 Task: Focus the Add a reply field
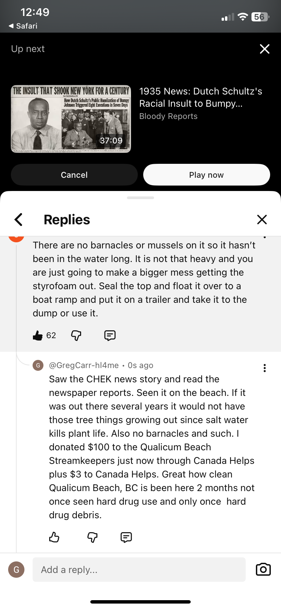[x=139, y=569]
